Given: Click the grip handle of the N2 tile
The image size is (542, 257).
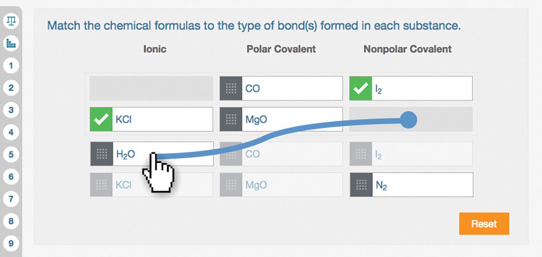Looking at the screenshot, I should pos(361,185).
